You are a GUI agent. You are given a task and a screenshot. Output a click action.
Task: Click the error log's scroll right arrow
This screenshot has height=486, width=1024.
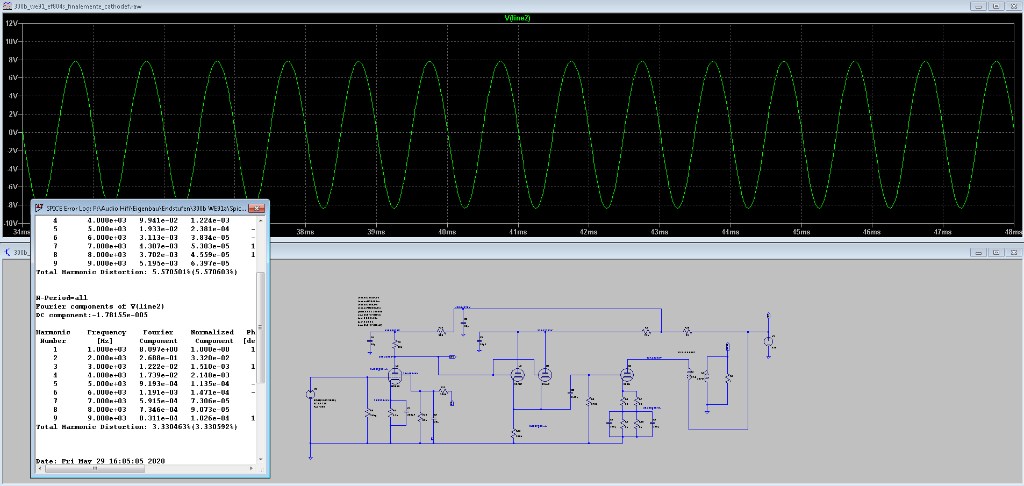pyautogui.click(x=251, y=469)
